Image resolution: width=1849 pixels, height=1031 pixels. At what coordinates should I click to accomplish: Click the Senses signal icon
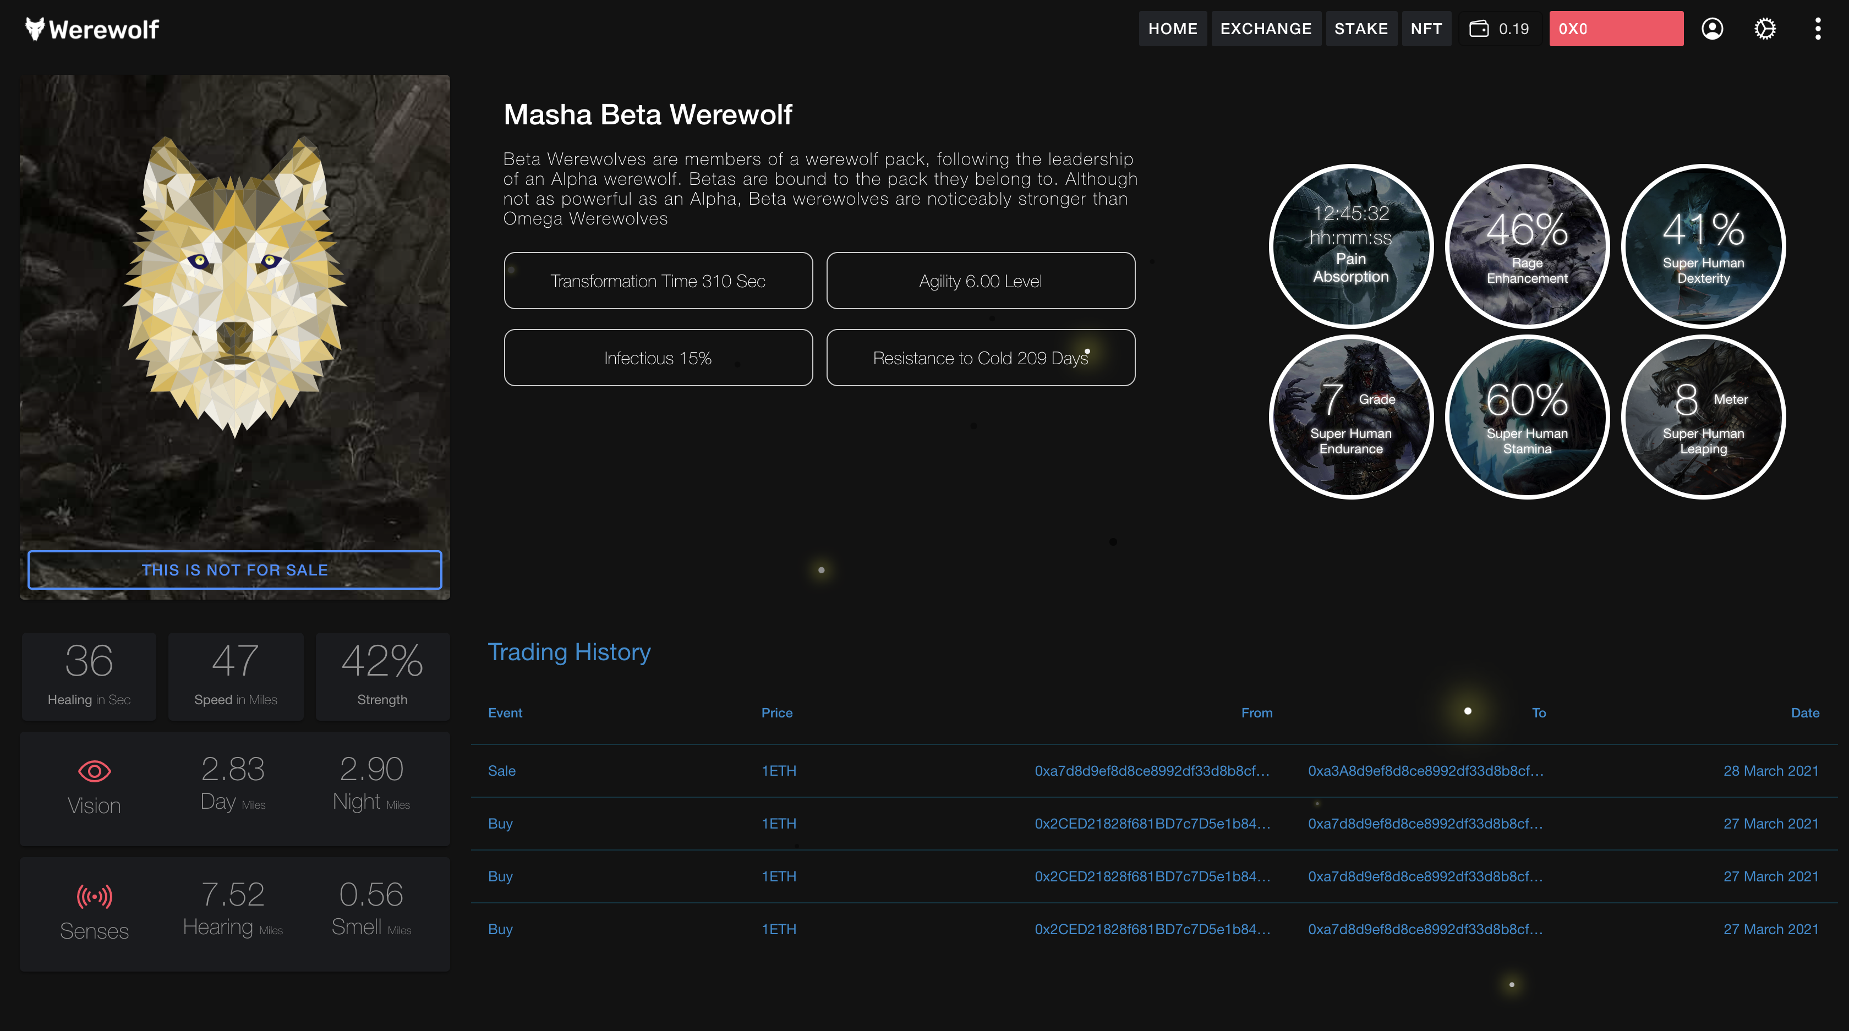94,896
